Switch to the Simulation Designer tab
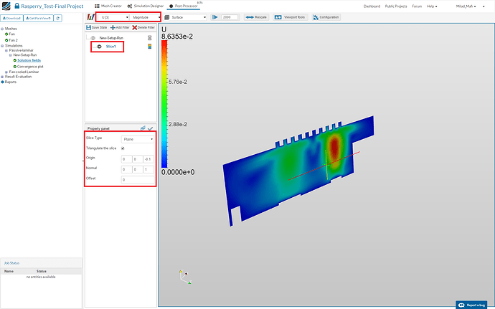 (145, 6)
